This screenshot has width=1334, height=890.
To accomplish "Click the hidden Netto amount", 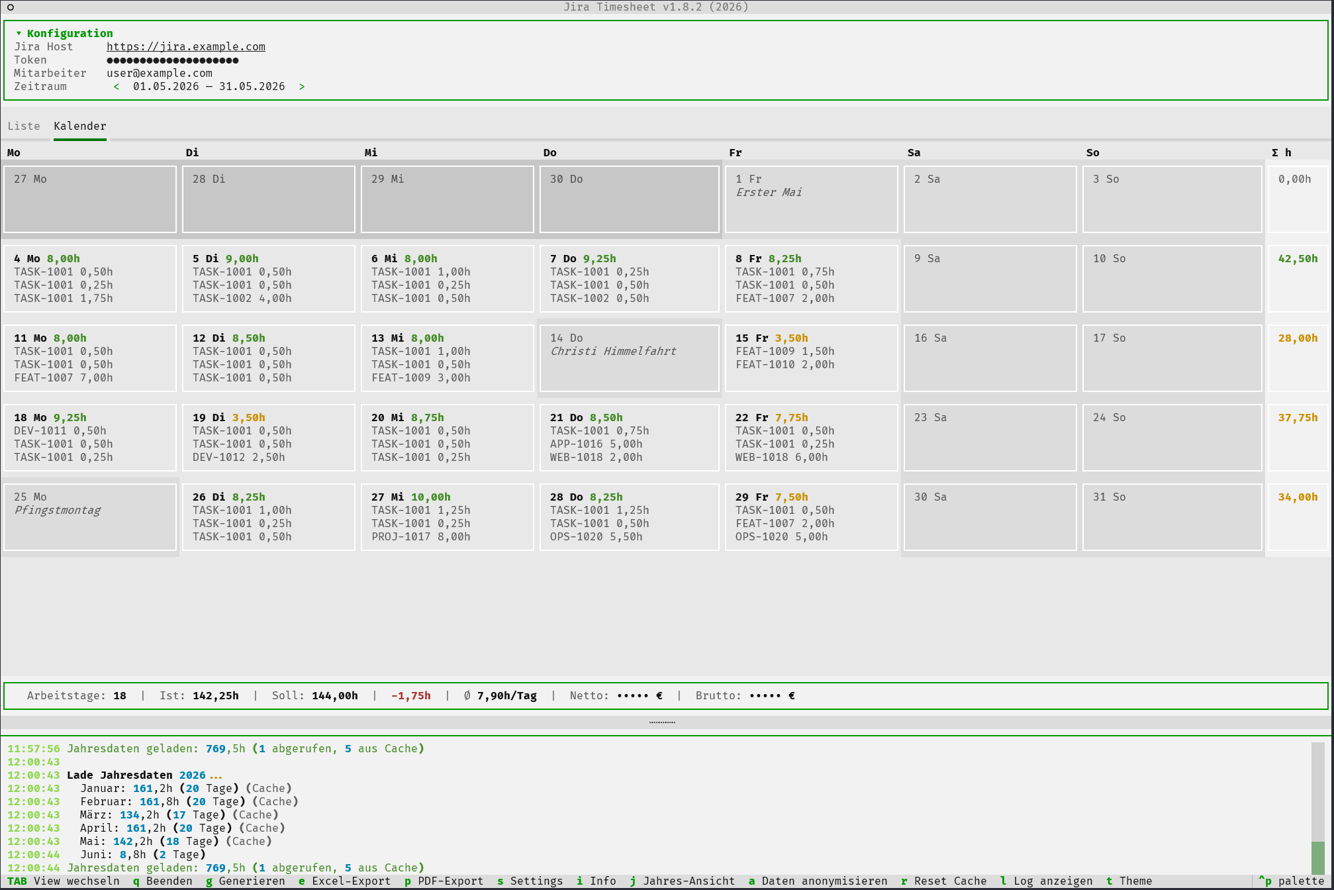I will pos(640,696).
